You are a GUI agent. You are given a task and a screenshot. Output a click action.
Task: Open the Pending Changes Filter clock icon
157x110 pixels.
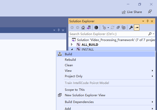tap(104, 27)
